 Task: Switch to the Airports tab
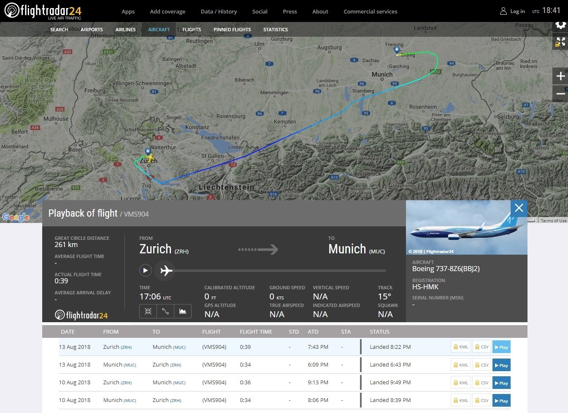coord(92,30)
